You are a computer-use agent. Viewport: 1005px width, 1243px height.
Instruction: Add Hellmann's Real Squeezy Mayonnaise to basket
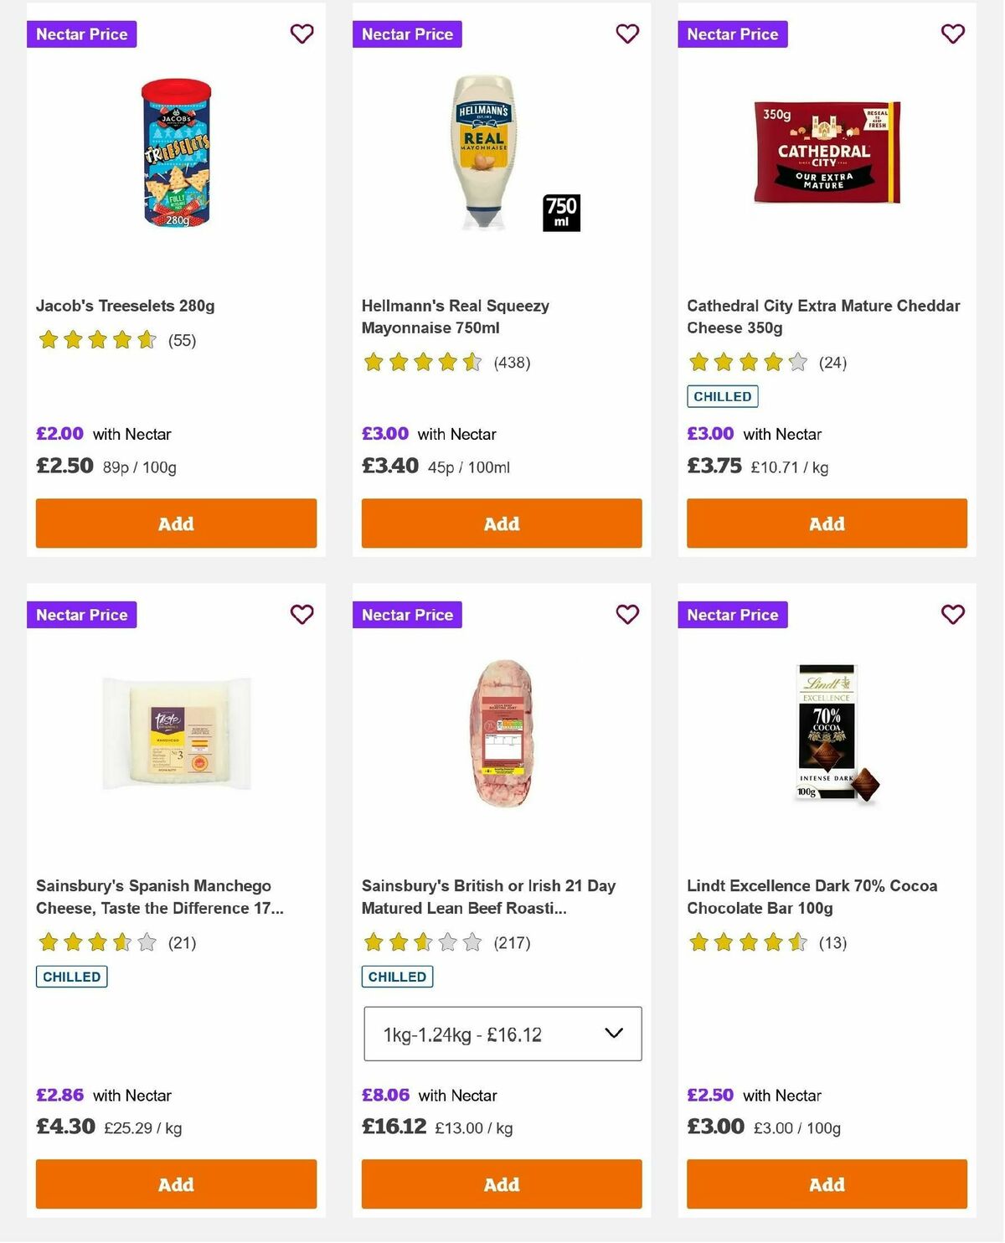(501, 524)
